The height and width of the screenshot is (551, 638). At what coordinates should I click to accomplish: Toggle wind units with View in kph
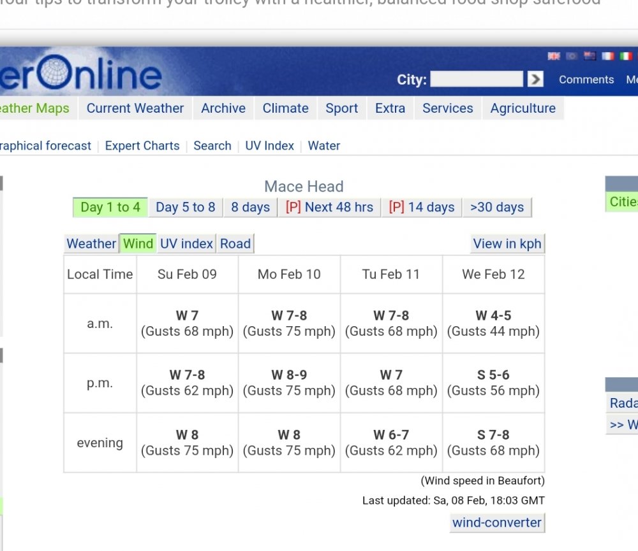point(507,243)
